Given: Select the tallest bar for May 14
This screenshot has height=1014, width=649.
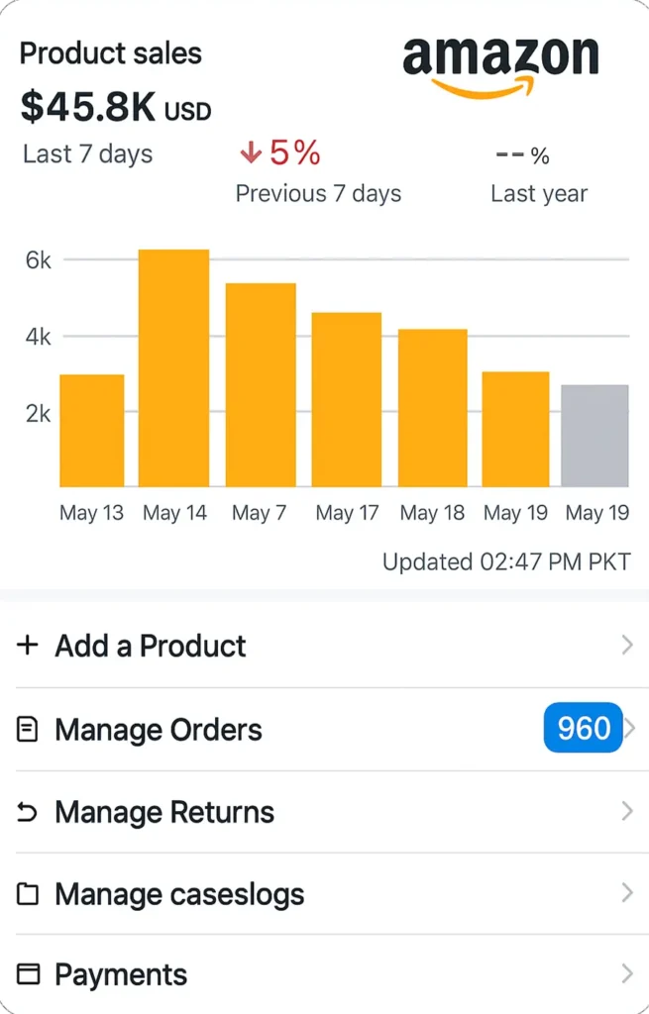Looking at the screenshot, I should click(x=174, y=368).
